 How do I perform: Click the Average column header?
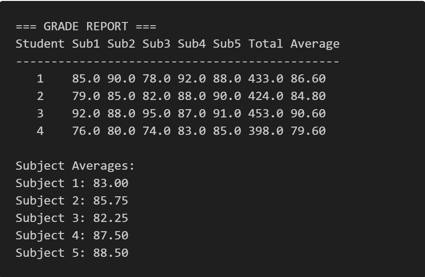click(x=315, y=44)
